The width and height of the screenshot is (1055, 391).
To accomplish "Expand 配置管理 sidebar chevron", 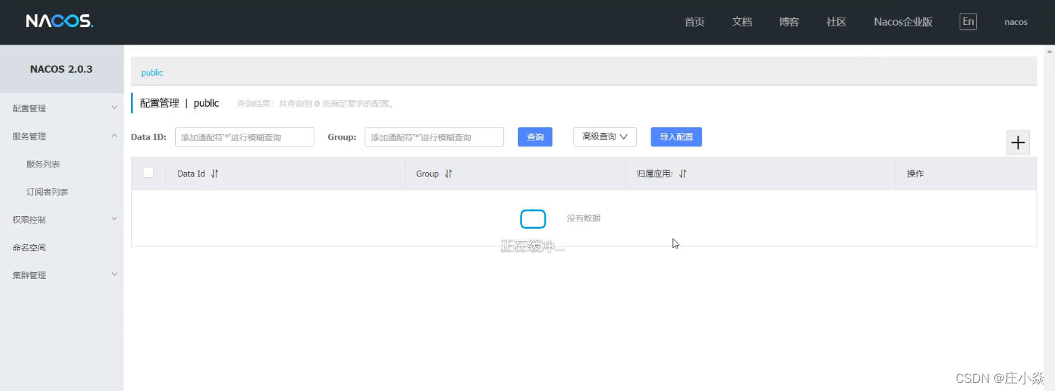I will tap(114, 108).
